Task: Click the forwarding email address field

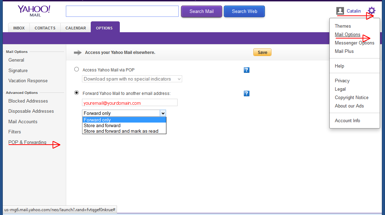Action: [130, 103]
